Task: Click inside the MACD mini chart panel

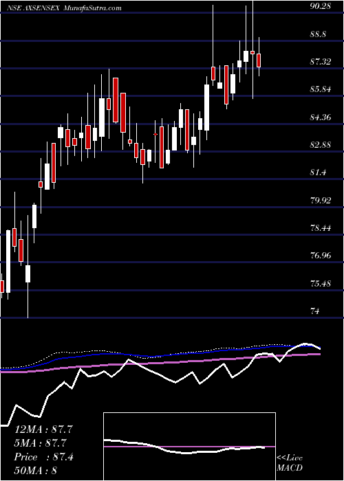Action: pyautogui.click(x=189, y=447)
